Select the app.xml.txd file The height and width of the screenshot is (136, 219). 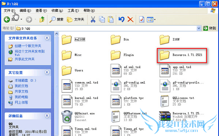click(175, 70)
